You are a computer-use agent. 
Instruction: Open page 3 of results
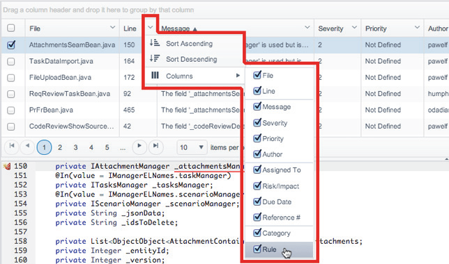click(75, 147)
